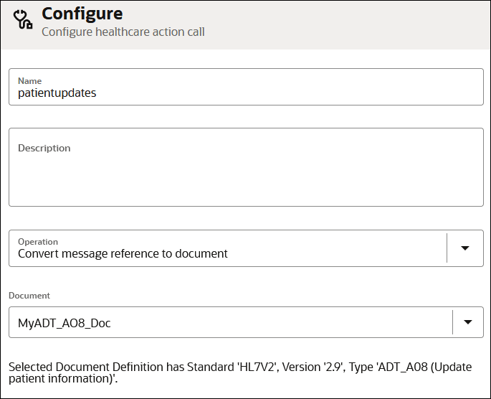
Task: Click the 'MyADT_AO8_Doc' document value
Action: click(65, 323)
